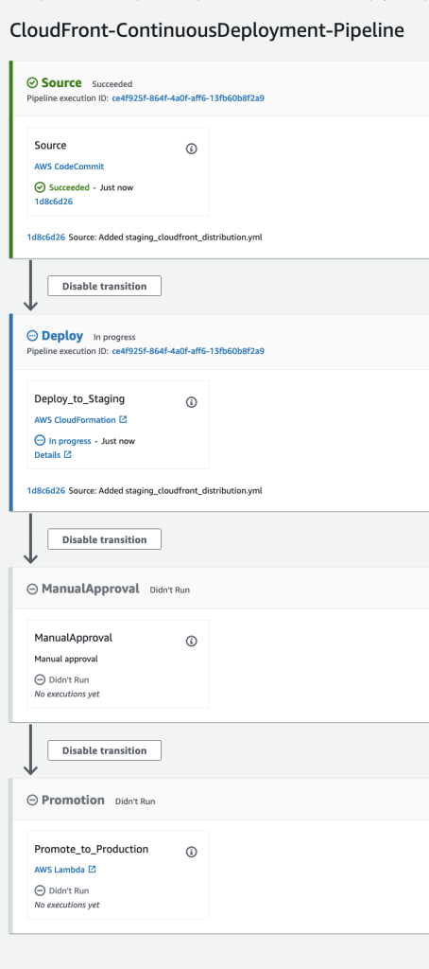Disable transition between ManualApproval and Promotion
Viewport: 429px width, 969px height.
[104, 750]
